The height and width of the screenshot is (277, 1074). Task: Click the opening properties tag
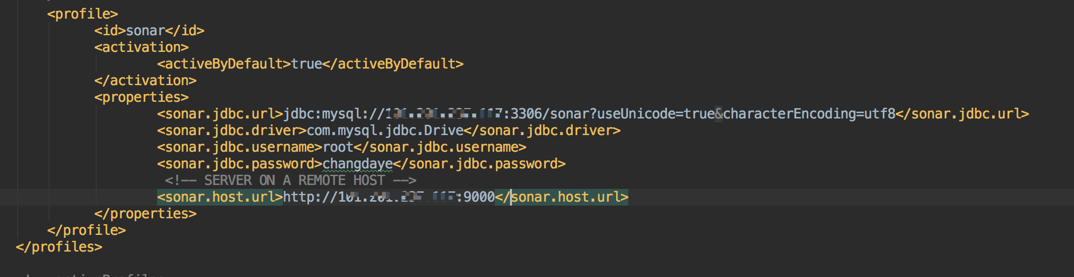[141, 97]
